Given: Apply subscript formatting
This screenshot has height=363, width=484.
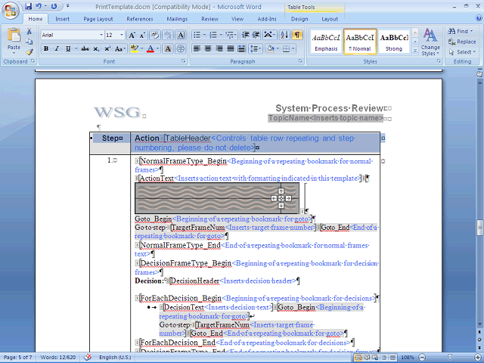Looking at the screenshot, I should coord(96,48).
